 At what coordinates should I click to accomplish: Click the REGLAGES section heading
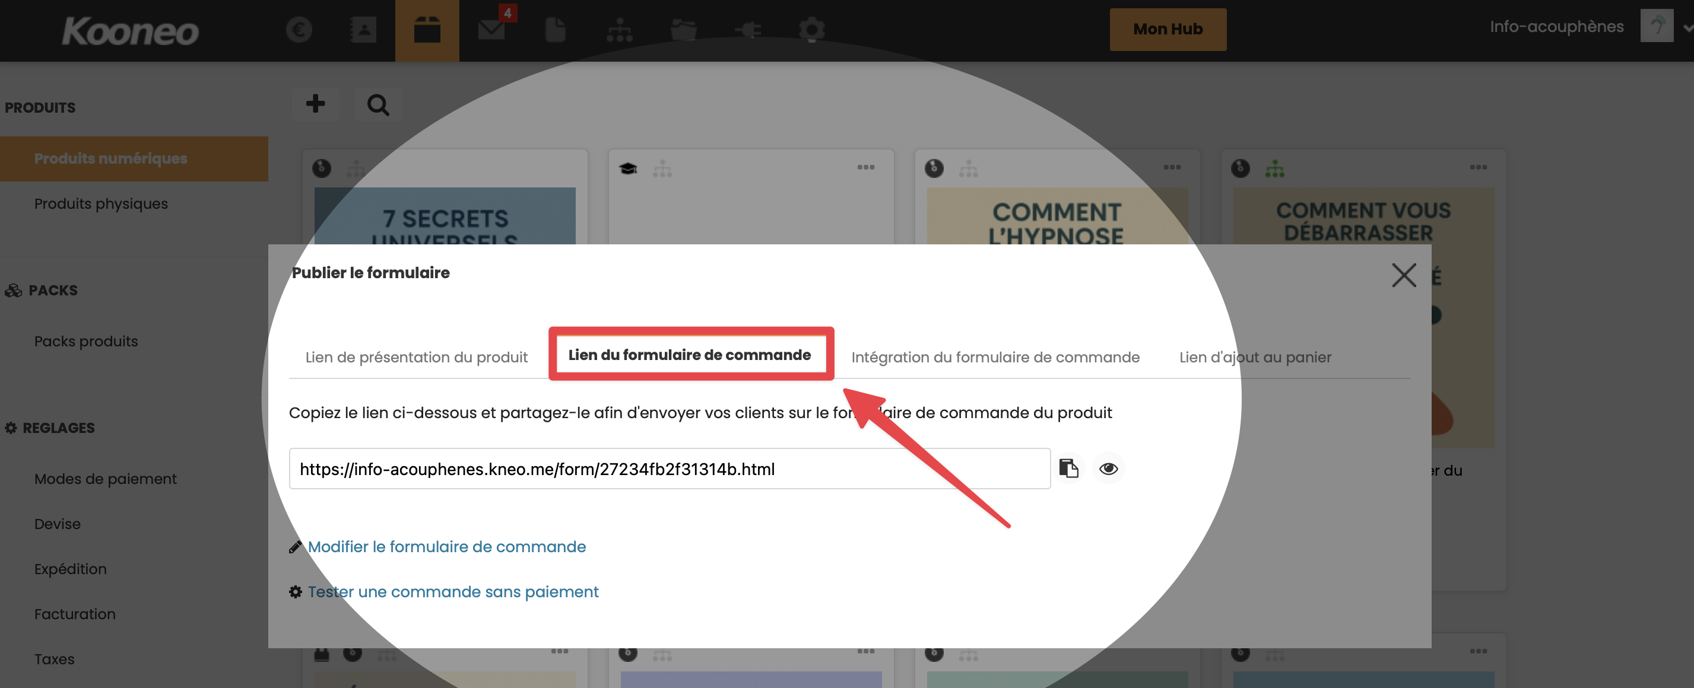pyautogui.click(x=59, y=428)
